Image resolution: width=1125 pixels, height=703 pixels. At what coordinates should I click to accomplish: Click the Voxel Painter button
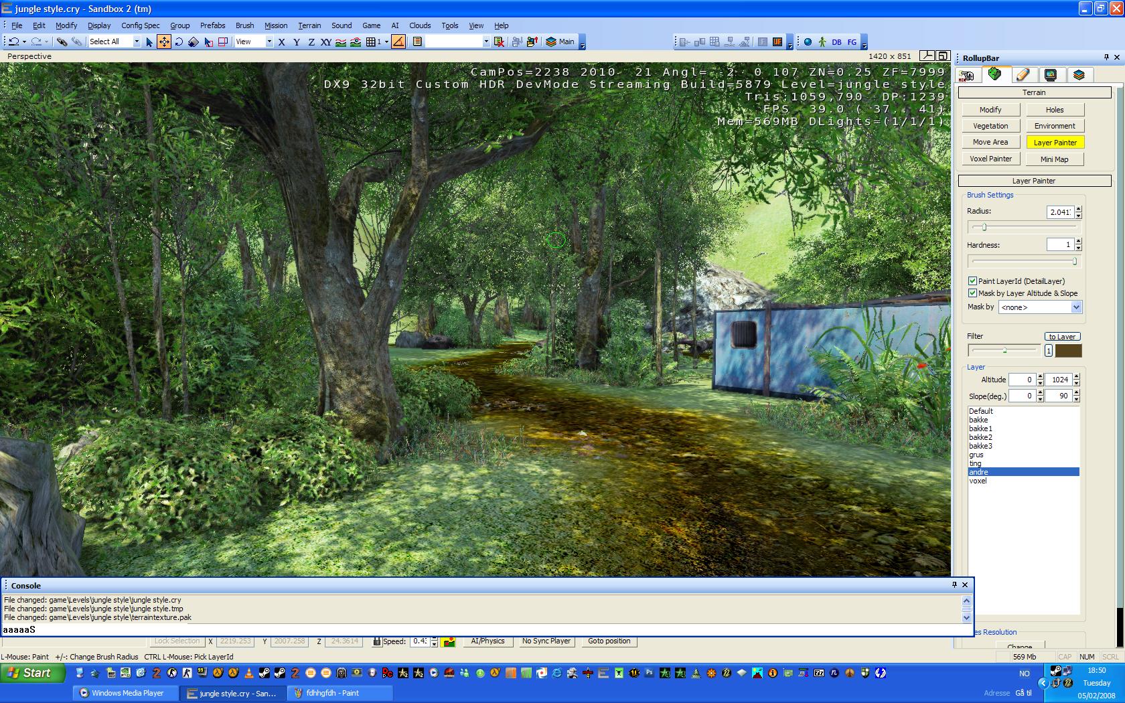tap(990, 159)
